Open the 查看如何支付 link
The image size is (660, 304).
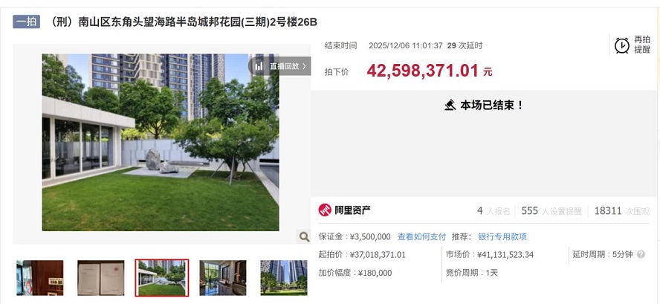[x=421, y=236]
